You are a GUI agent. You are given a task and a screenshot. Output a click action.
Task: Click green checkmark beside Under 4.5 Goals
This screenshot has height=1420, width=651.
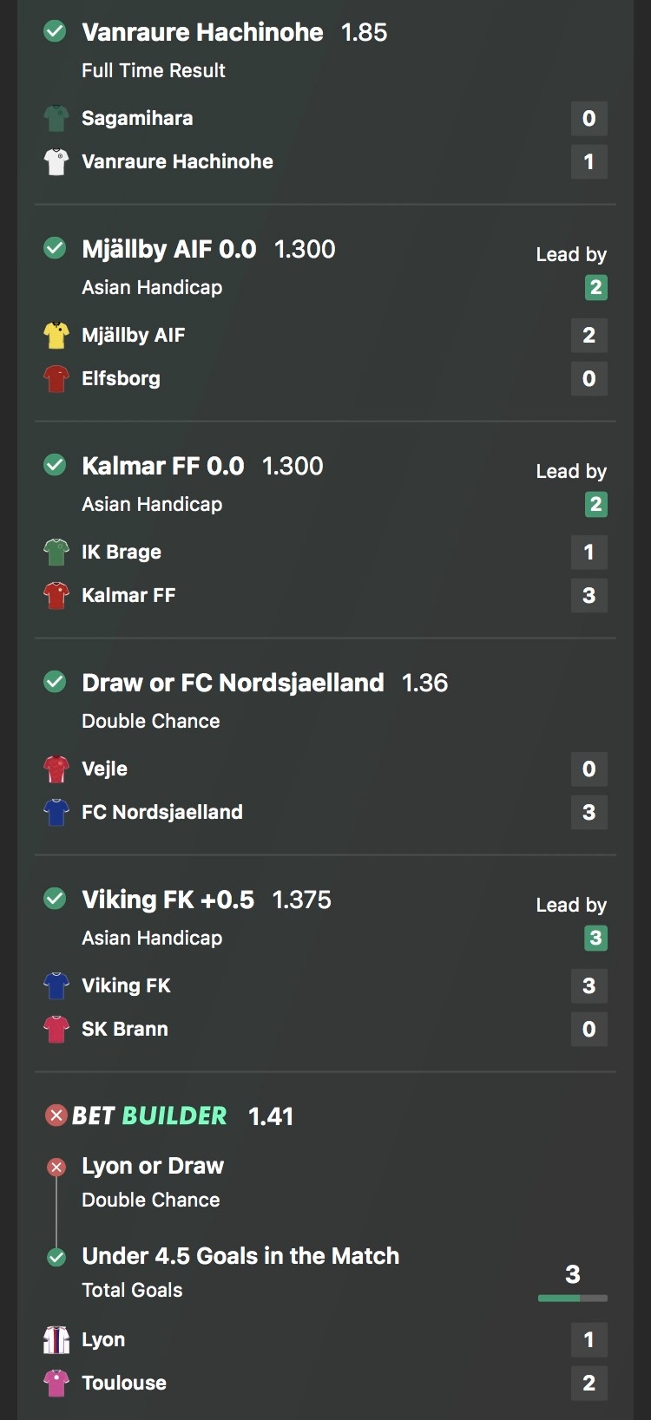[56, 1257]
